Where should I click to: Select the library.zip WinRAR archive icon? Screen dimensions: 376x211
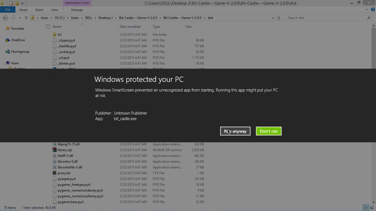click(x=55, y=150)
